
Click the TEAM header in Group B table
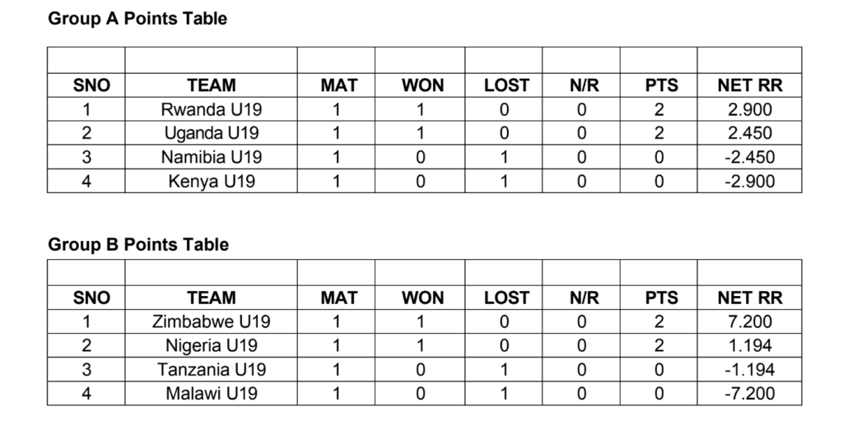pyautogui.click(x=212, y=298)
